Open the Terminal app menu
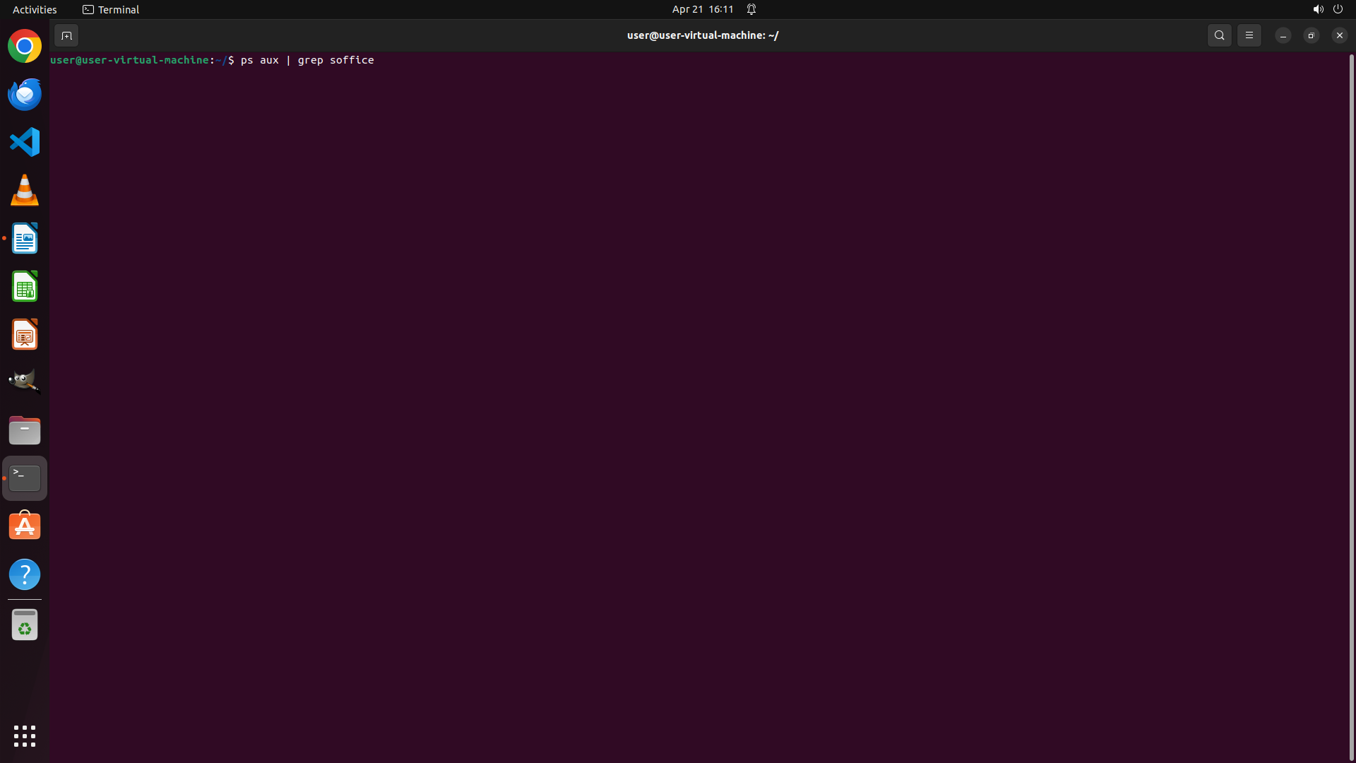The image size is (1356, 763). tap(111, 9)
